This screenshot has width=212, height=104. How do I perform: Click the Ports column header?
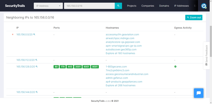point(56,28)
